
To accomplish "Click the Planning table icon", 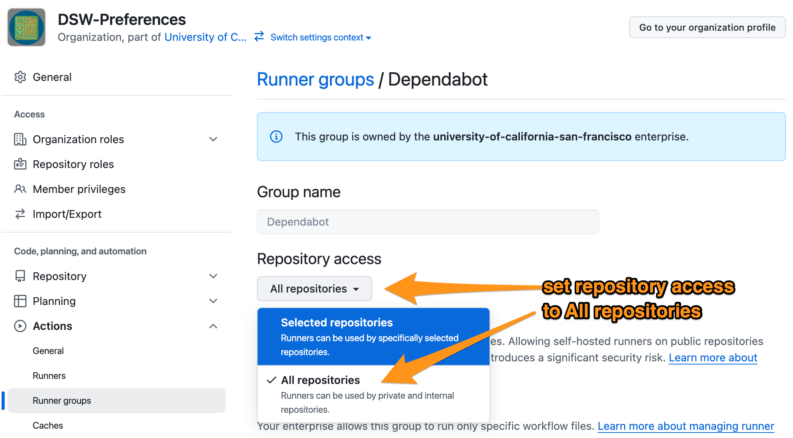I will coord(20,301).
